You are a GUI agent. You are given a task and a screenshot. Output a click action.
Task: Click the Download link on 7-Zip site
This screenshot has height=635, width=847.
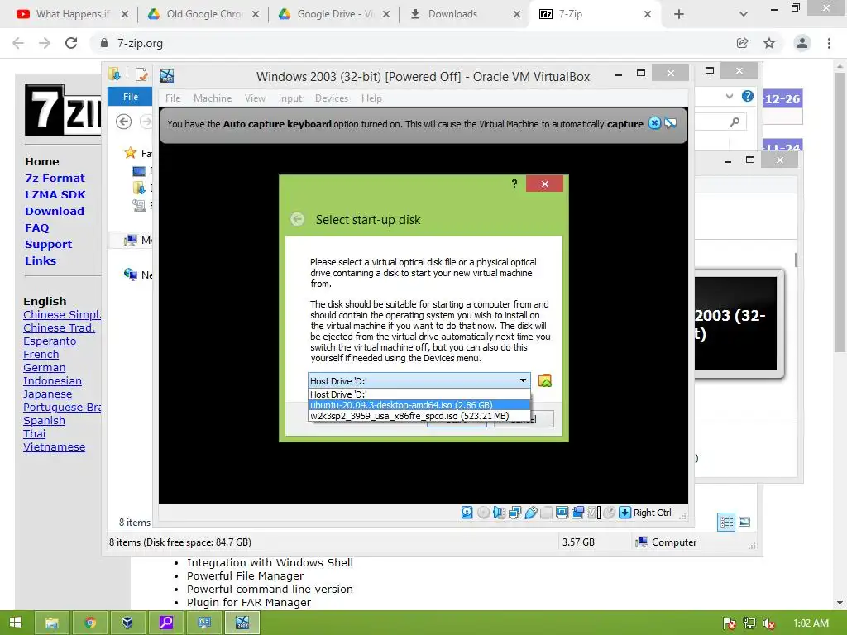(x=55, y=211)
